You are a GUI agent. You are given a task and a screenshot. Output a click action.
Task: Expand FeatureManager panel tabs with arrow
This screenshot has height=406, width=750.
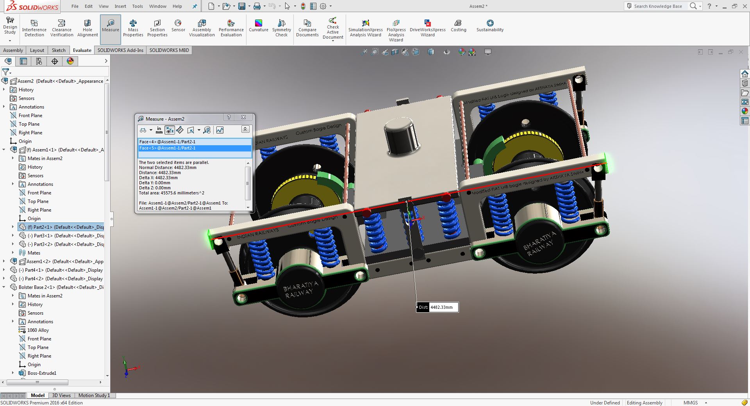(106, 61)
